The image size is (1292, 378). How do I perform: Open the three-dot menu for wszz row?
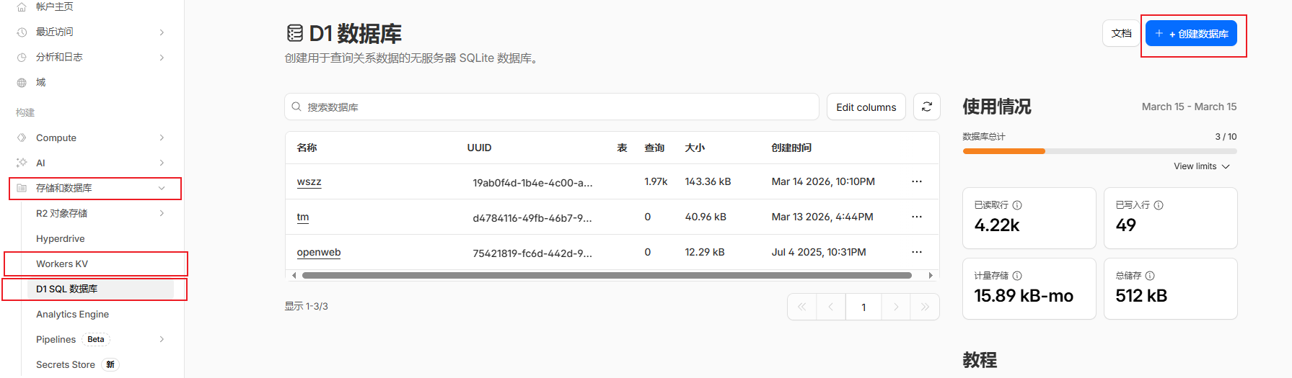pyautogui.click(x=917, y=181)
